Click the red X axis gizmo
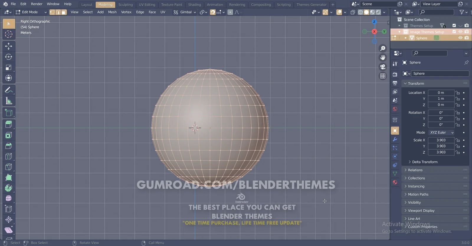The height and width of the screenshot is (246, 472). click(x=374, y=32)
